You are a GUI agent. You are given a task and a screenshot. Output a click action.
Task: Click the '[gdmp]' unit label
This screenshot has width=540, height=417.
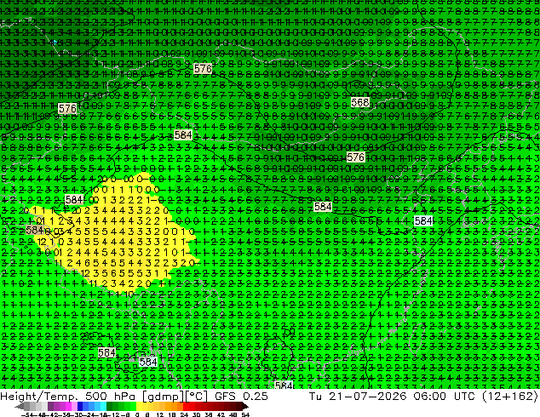point(163,397)
